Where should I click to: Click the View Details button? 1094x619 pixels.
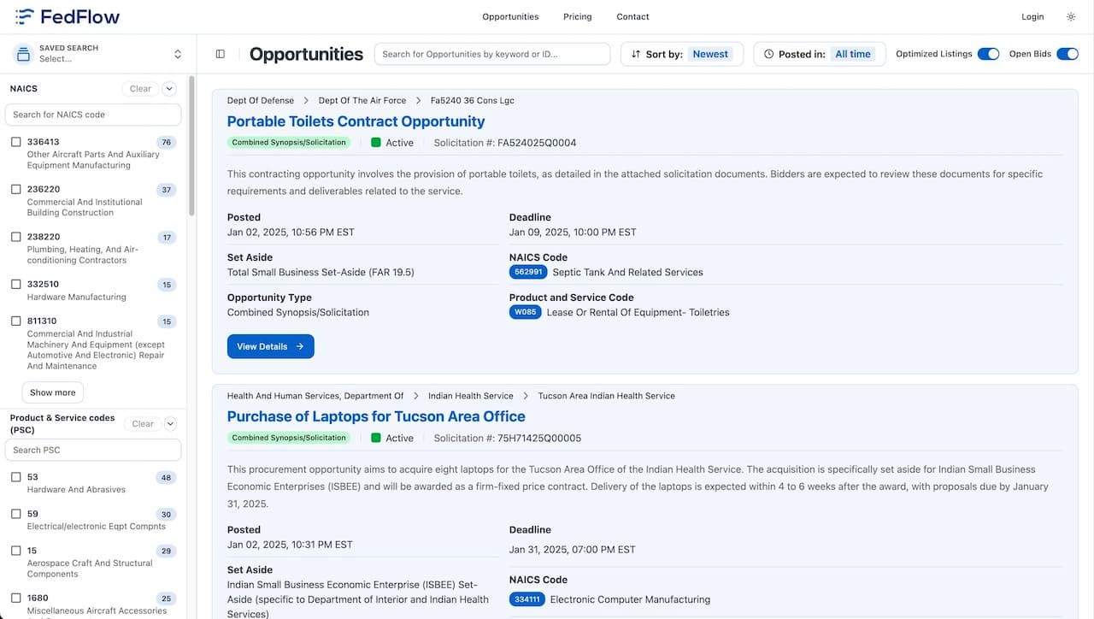pos(270,346)
